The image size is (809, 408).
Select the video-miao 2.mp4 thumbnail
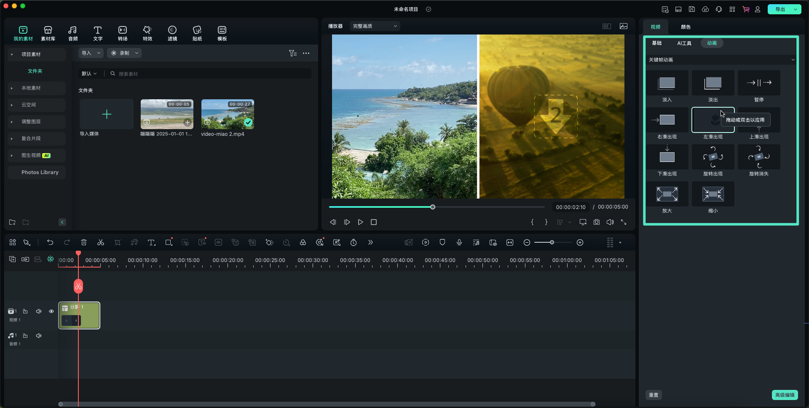point(228,114)
